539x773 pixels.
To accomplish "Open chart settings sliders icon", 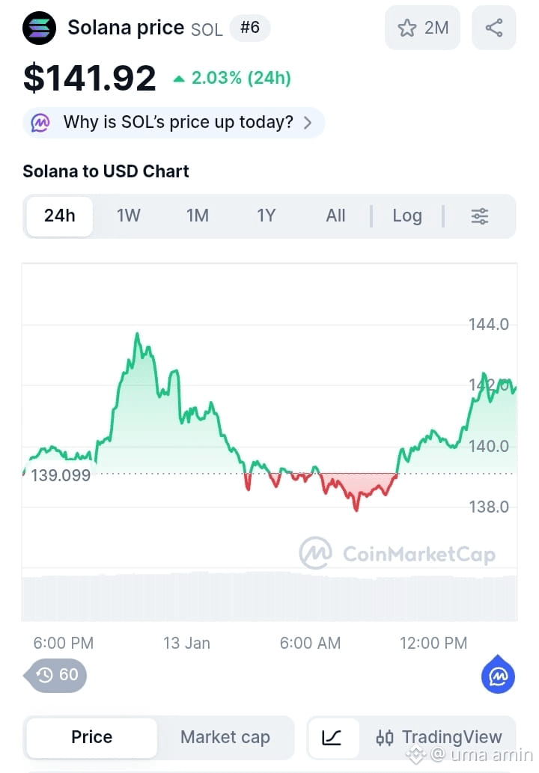I will 480,216.
